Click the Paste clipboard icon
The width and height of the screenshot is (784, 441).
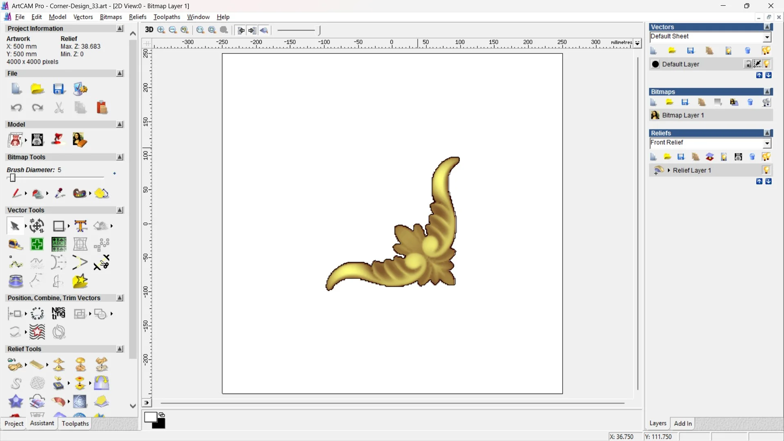click(x=102, y=108)
